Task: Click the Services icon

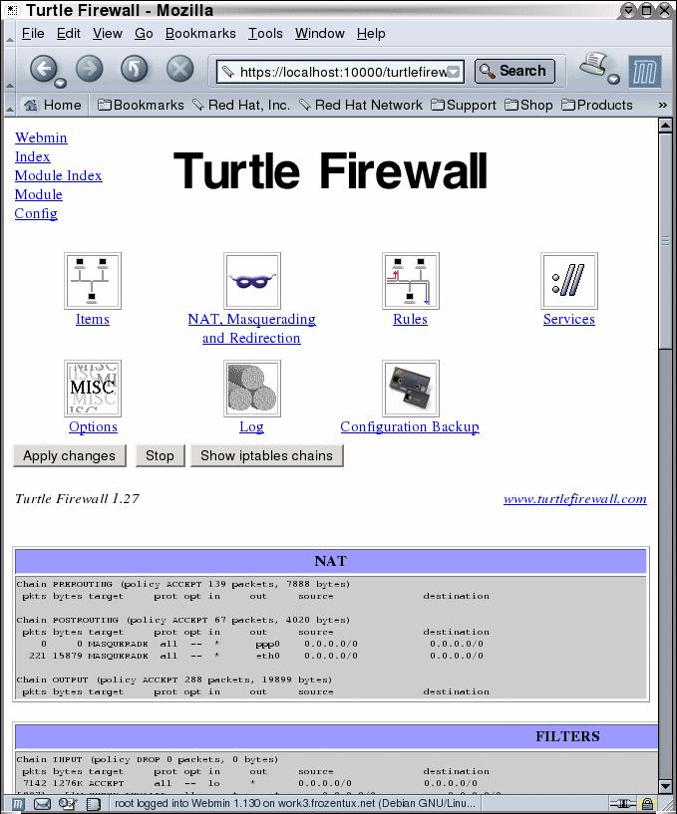Action: tap(569, 281)
